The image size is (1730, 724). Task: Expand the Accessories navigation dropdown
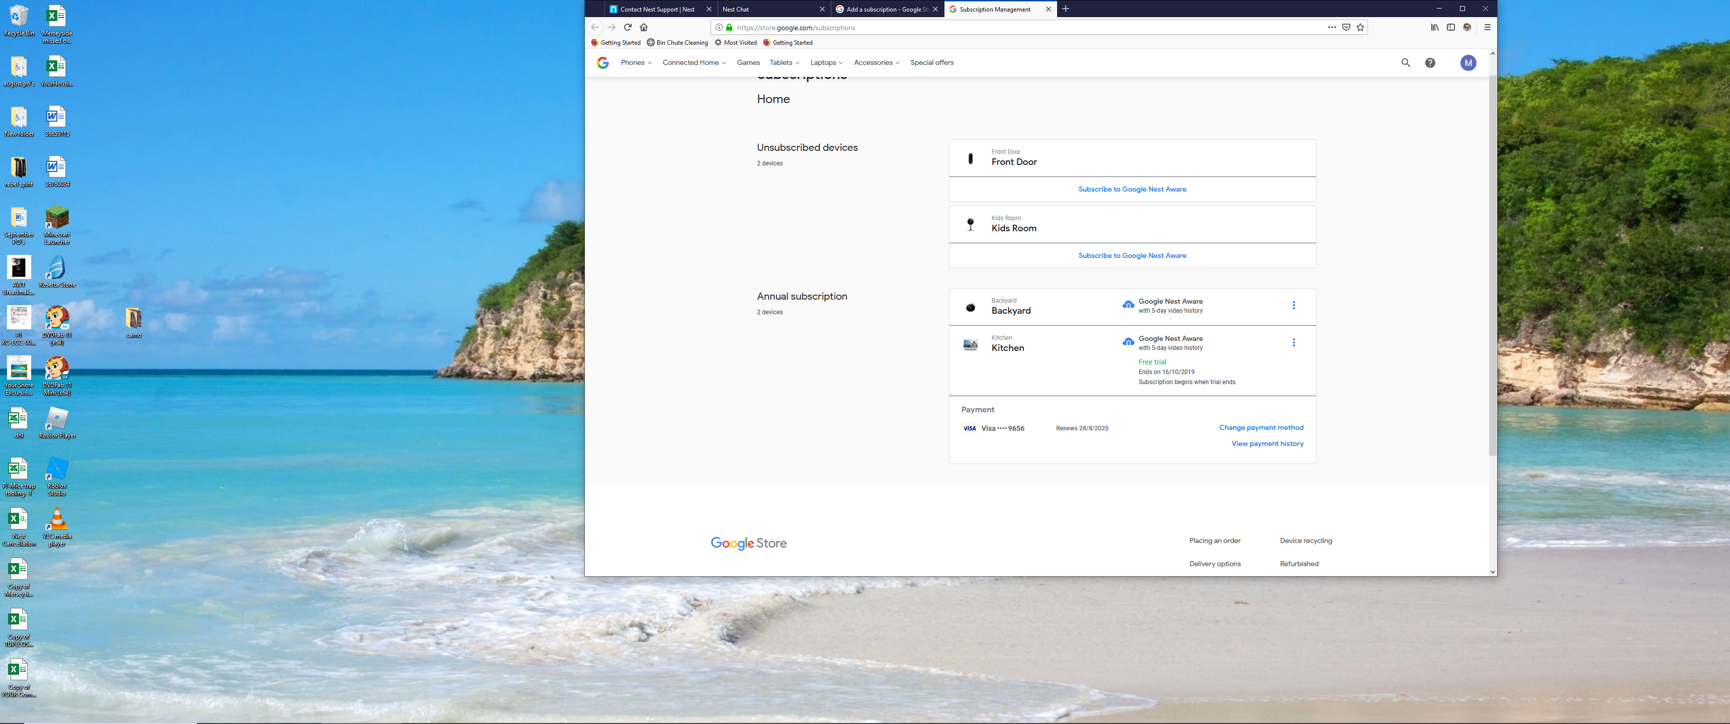(876, 62)
